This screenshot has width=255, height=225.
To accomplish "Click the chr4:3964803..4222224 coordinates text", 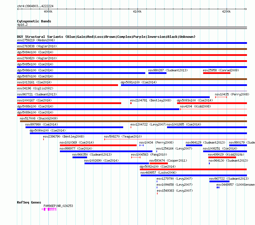I will (35, 6).
